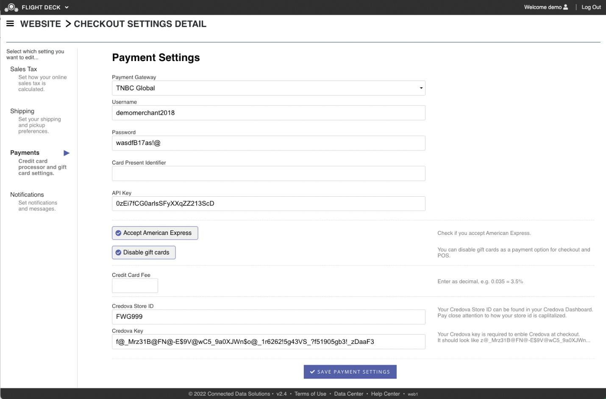
Task: Click in the Credova Store ID field
Action: [268, 317]
